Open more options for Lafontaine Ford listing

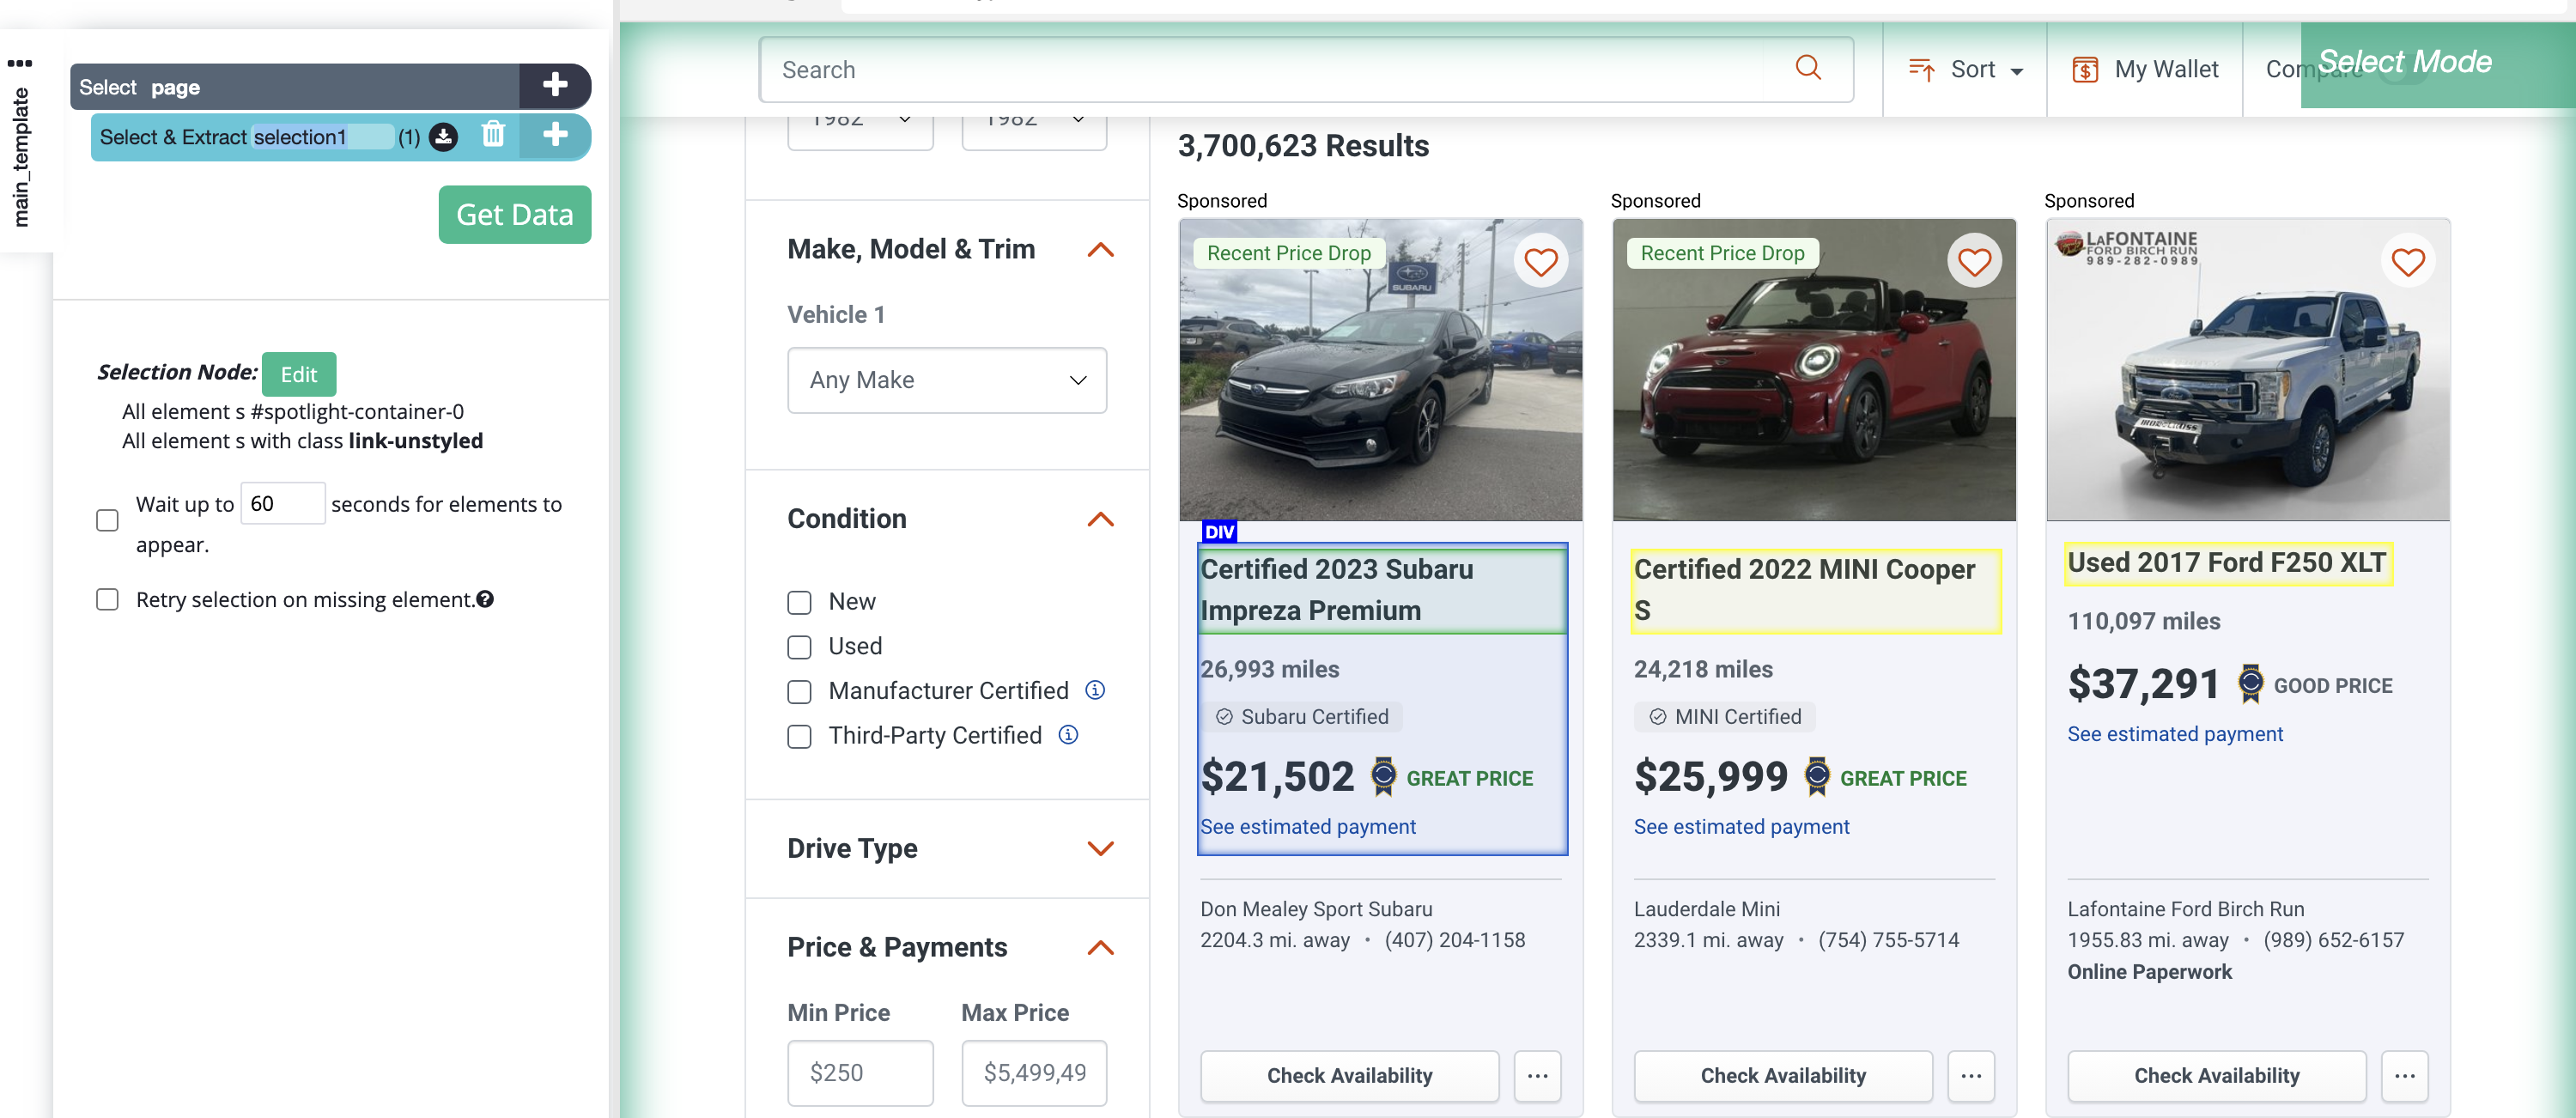coord(2404,1076)
